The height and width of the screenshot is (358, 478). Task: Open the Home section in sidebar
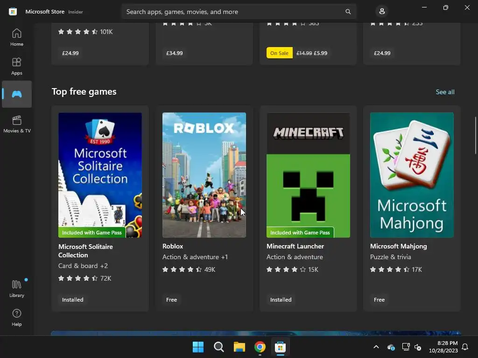pyautogui.click(x=17, y=37)
